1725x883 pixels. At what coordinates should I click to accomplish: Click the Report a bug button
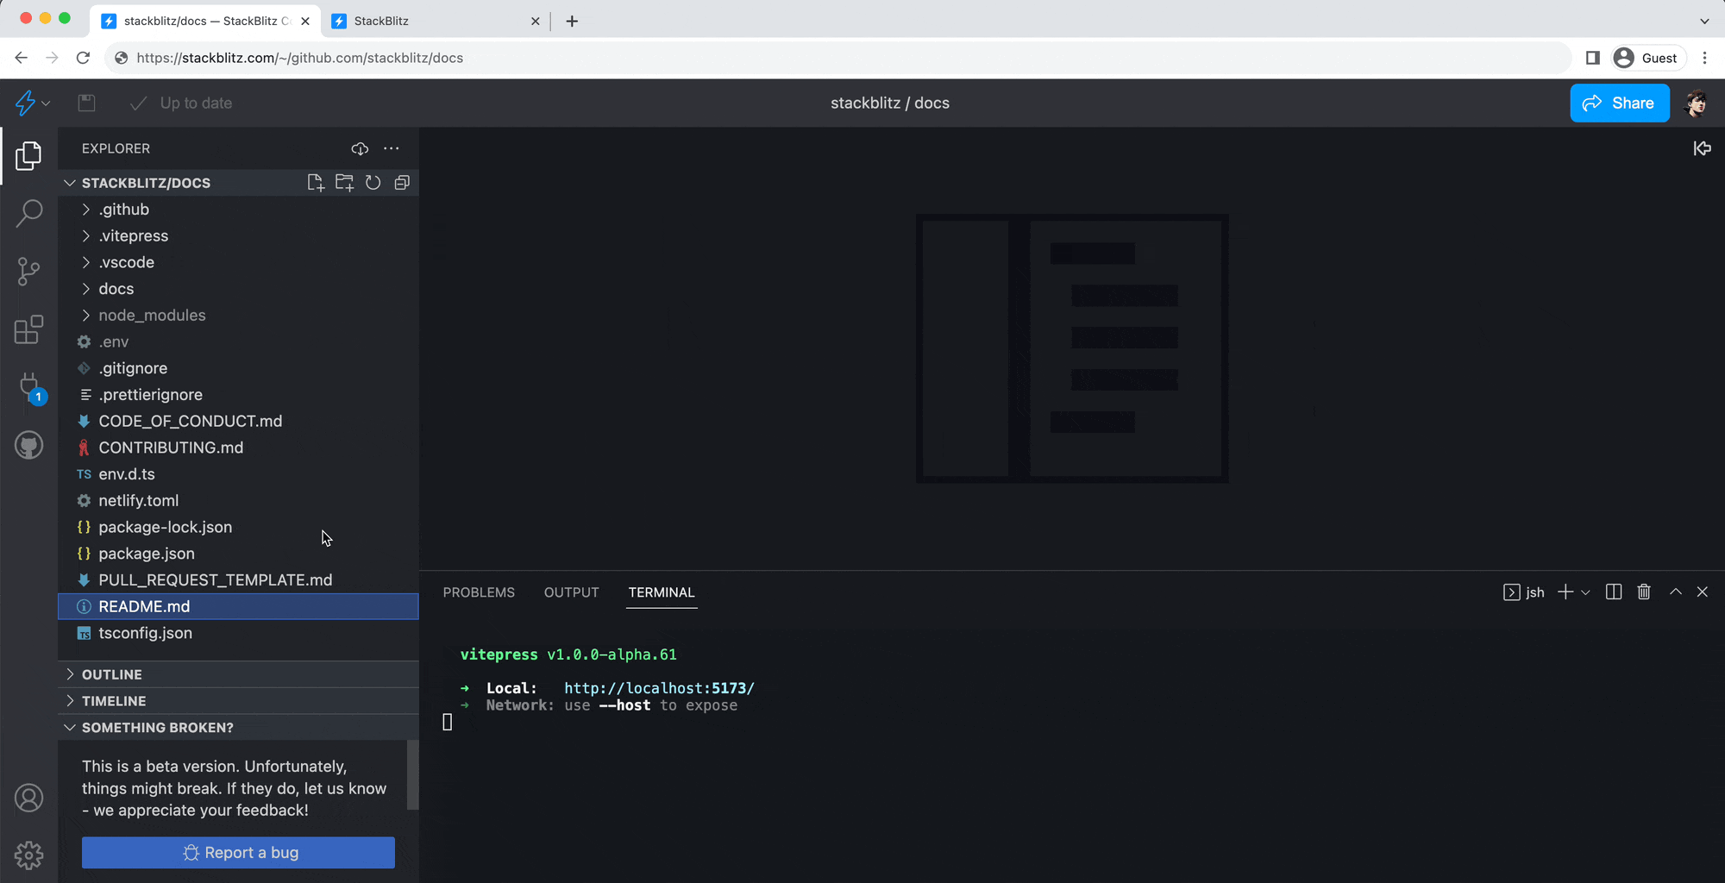(x=238, y=852)
